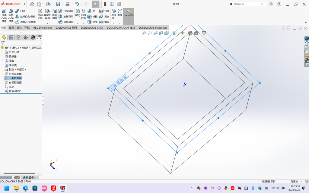Open the DisplayManager color sphere tab
309x193 pixels.
point(33,37)
